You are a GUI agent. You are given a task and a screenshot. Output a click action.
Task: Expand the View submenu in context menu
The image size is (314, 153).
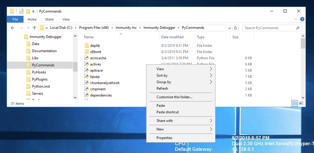(181, 69)
